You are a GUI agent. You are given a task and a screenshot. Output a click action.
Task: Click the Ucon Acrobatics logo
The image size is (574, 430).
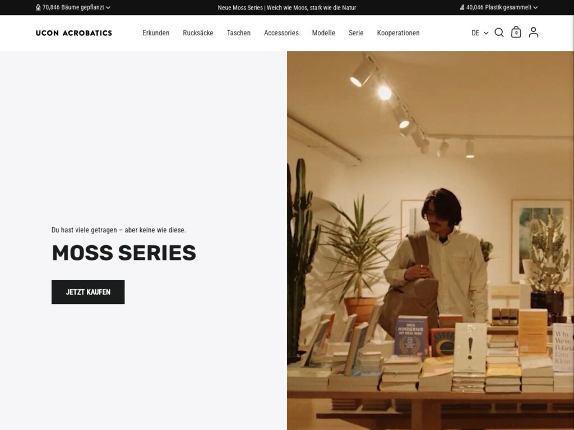click(74, 33)
